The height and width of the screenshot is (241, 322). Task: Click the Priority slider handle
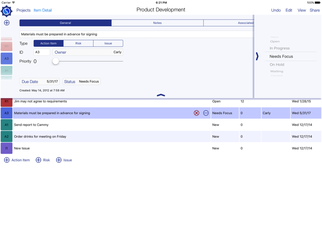56,61
